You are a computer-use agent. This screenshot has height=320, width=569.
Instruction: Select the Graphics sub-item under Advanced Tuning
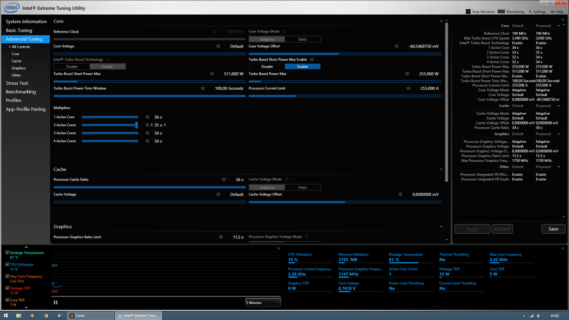[19, 68]
